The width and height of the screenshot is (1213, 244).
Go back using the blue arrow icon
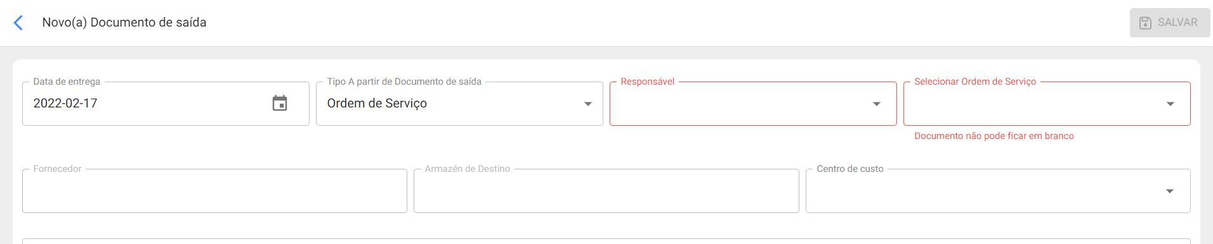(18, 23)
